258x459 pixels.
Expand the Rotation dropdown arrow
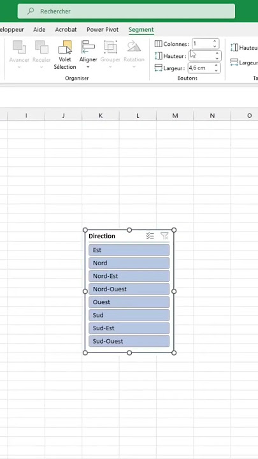(x=134, y=67)
